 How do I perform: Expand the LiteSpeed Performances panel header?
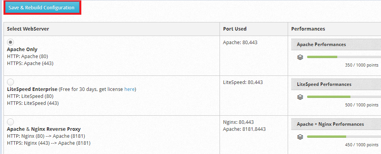click(336, 84)
